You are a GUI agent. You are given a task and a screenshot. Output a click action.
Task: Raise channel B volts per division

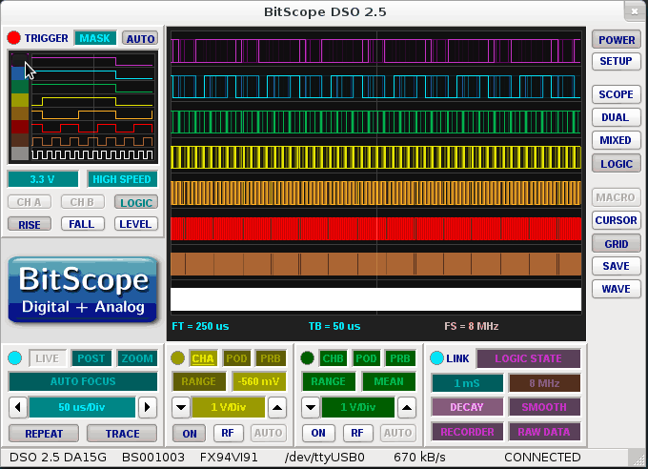click(407, 407)
